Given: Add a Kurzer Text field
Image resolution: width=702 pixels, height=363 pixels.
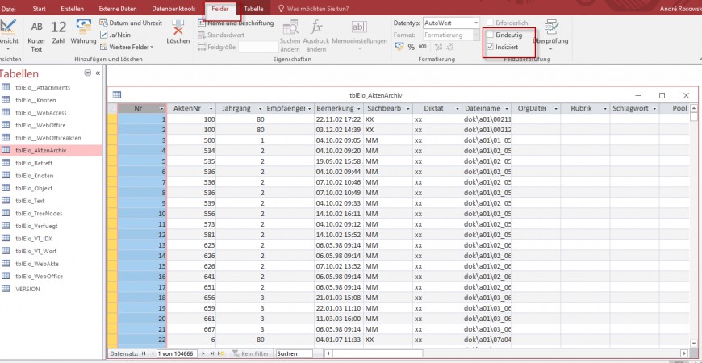Looking at the screenshot, I should [x=36, y=37].
